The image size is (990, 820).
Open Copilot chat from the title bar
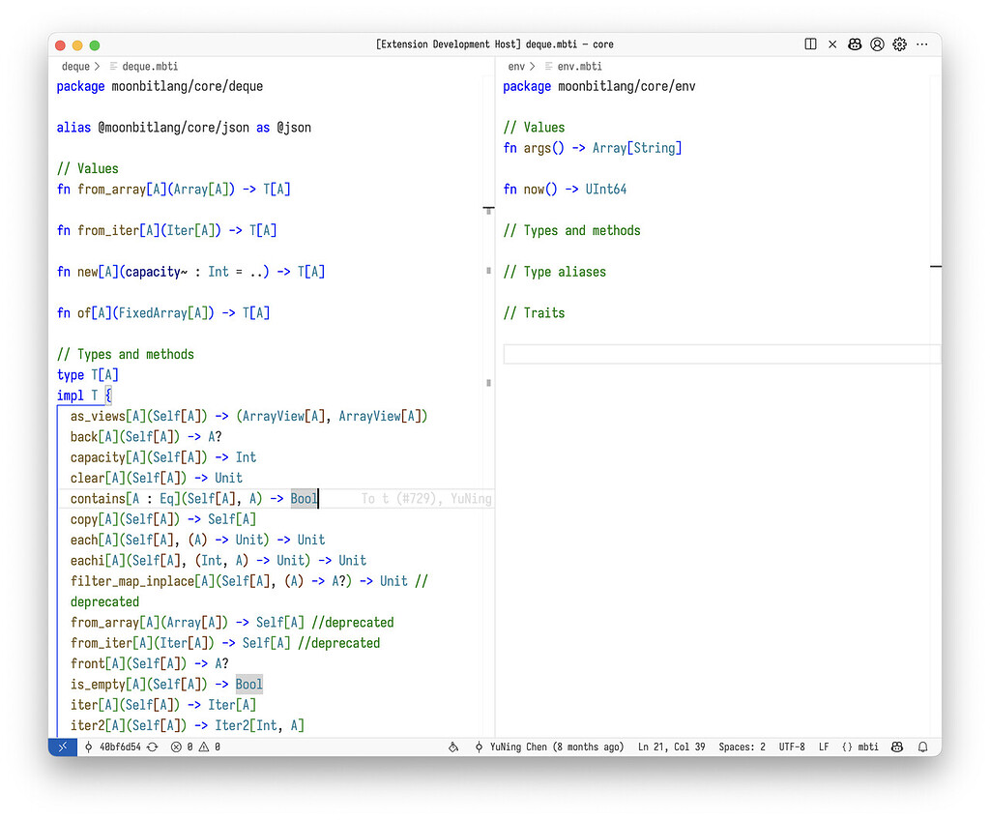[x=856, y=44]
